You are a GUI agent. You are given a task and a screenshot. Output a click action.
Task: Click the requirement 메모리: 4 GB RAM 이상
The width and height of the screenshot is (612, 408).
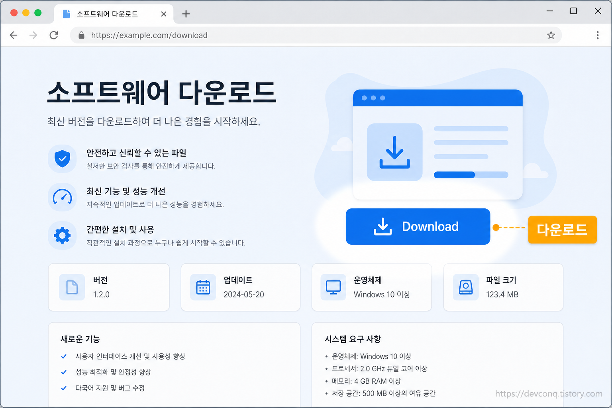tap(366, 381)
